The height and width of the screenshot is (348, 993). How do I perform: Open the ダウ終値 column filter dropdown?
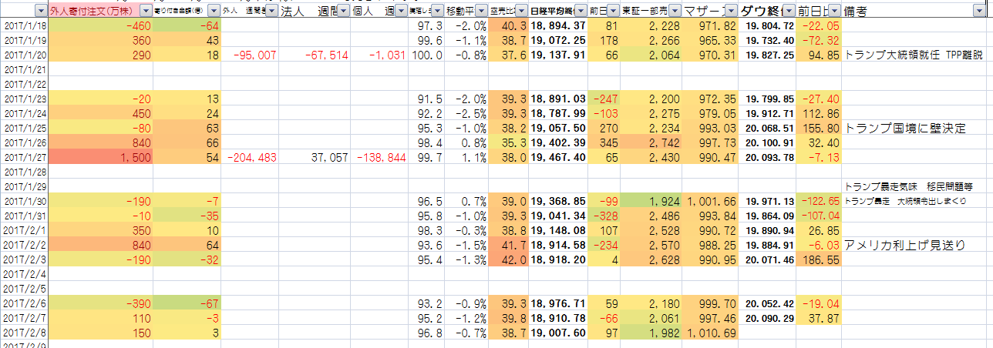pyautogui.click(x=789, y=12)
